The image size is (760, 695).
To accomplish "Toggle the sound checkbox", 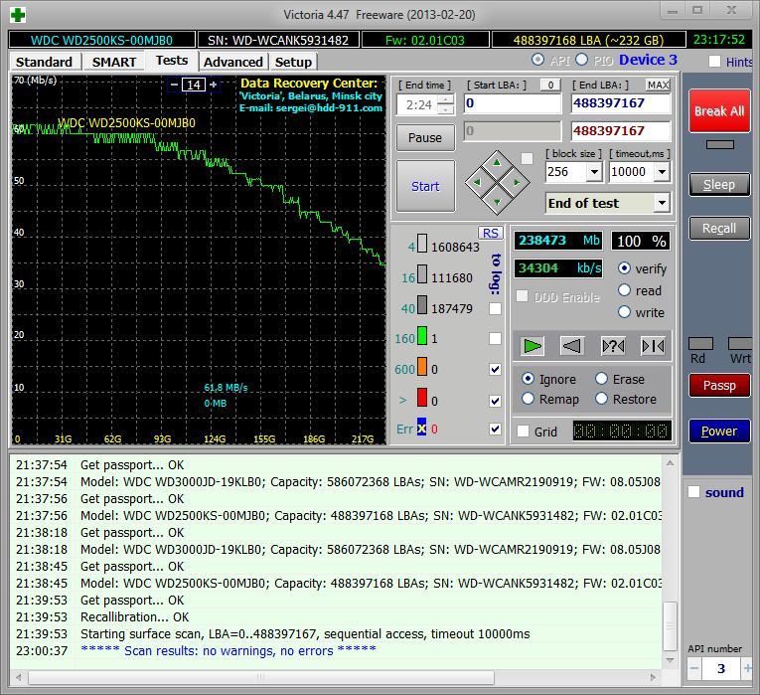I will 694,492.
